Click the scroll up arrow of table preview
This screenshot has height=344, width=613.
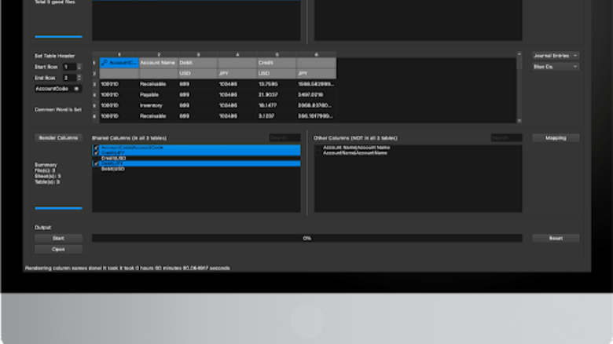tap(519, 54)
